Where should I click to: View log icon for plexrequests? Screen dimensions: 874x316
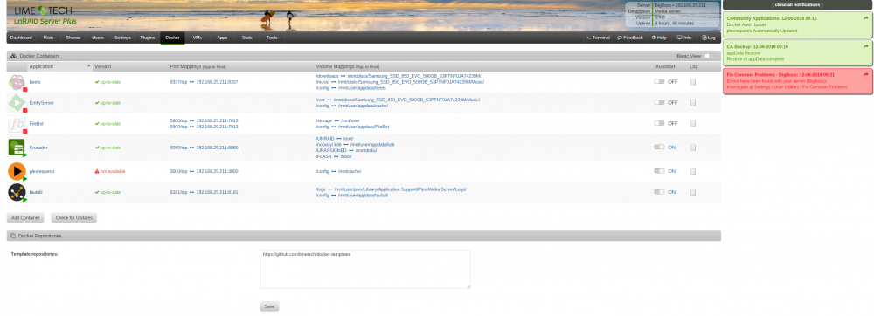coord(693,171)
